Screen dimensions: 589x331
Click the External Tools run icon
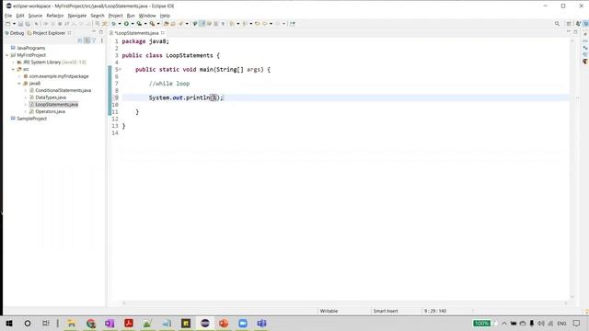[x=152, y=24]
